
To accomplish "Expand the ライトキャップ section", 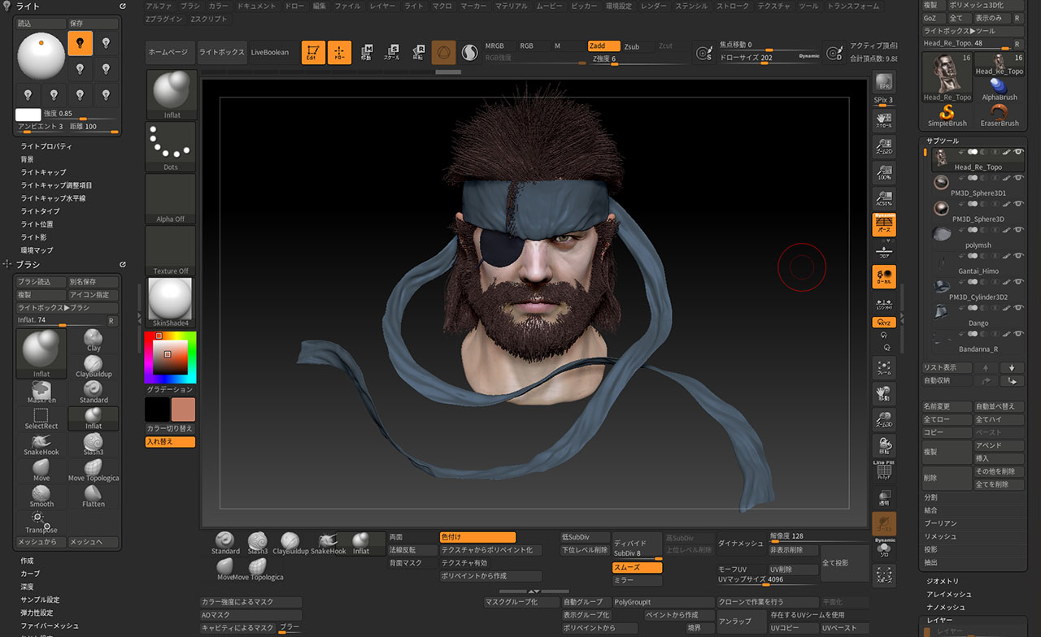I will click(44, 172).
